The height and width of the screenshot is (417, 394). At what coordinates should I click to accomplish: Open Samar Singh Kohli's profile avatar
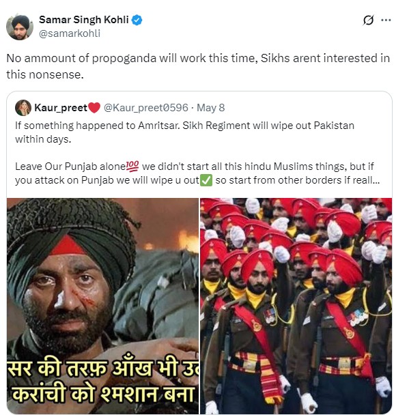pyautogui.click(x=20, y=27)
